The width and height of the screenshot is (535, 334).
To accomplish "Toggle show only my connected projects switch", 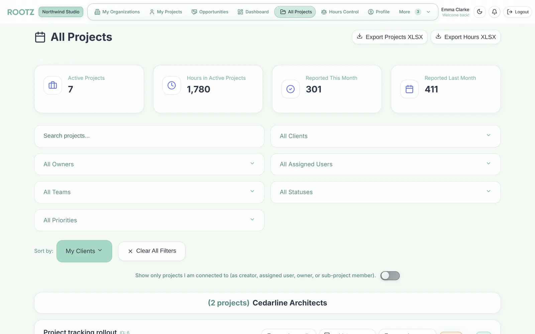I will (390, 276).
